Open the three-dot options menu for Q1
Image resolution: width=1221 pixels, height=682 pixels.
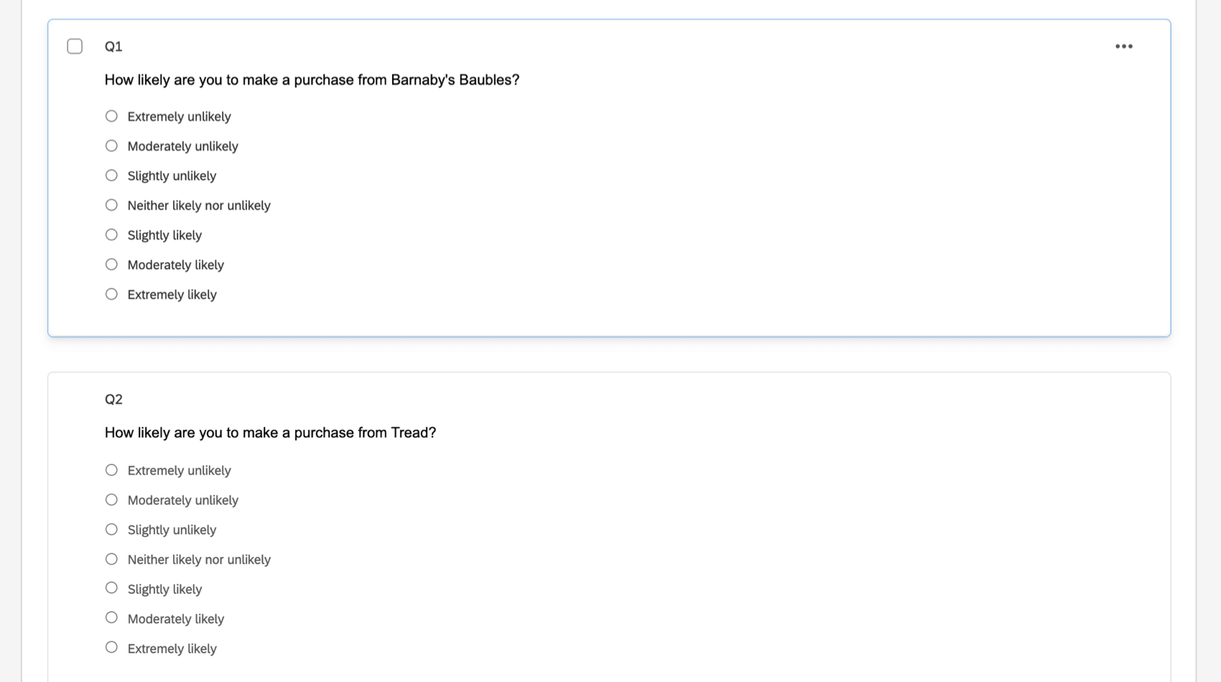[1123, 47]
